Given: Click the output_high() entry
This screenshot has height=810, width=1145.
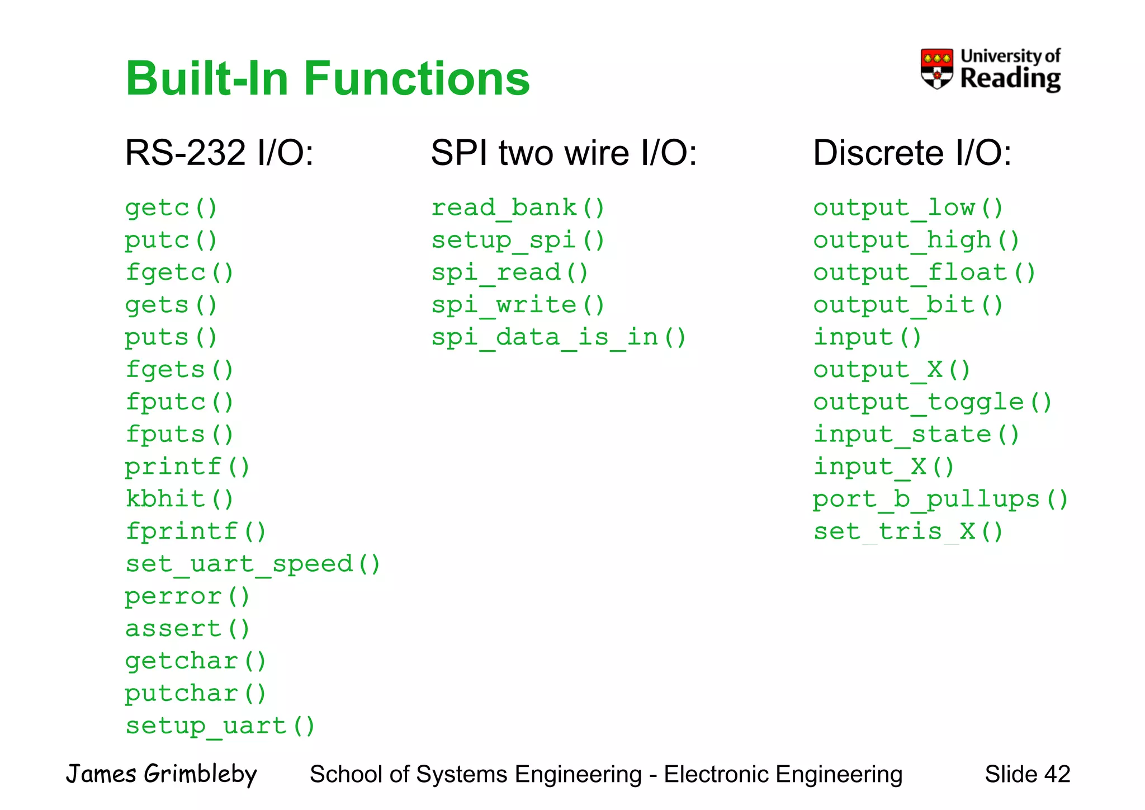Looking at the screenshot, I should point(917,241).
